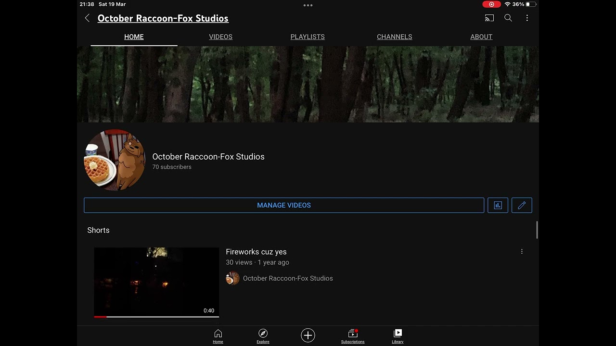Viewport: 616px width, 346px height.
Task: Tap the battery indicator
Action: (x=531, y=4)
